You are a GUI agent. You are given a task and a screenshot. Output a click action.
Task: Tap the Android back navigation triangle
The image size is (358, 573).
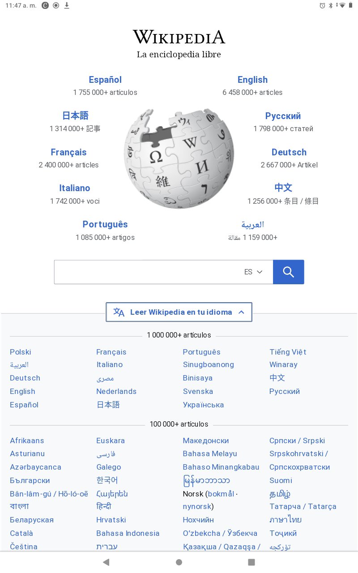tap(106, 562)
